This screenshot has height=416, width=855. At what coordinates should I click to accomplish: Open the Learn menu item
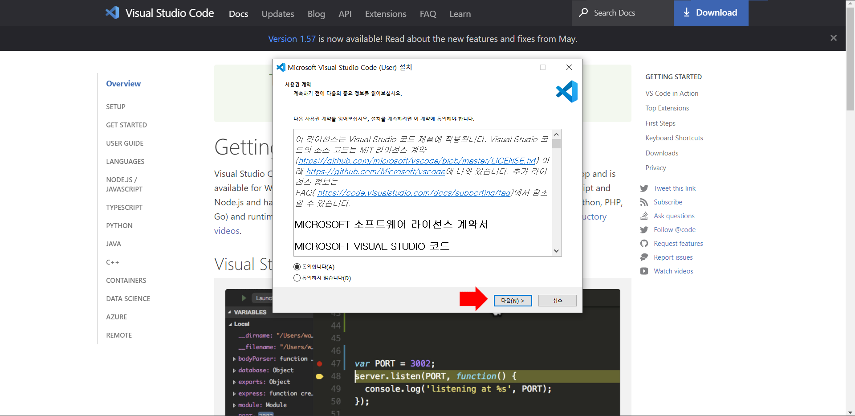pos(460,14)
